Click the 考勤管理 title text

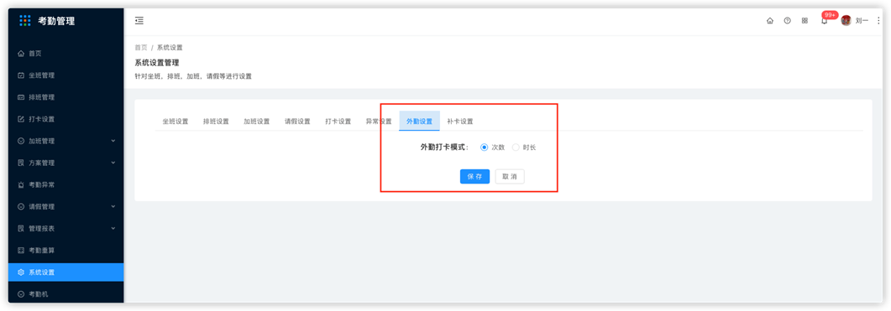56,21
